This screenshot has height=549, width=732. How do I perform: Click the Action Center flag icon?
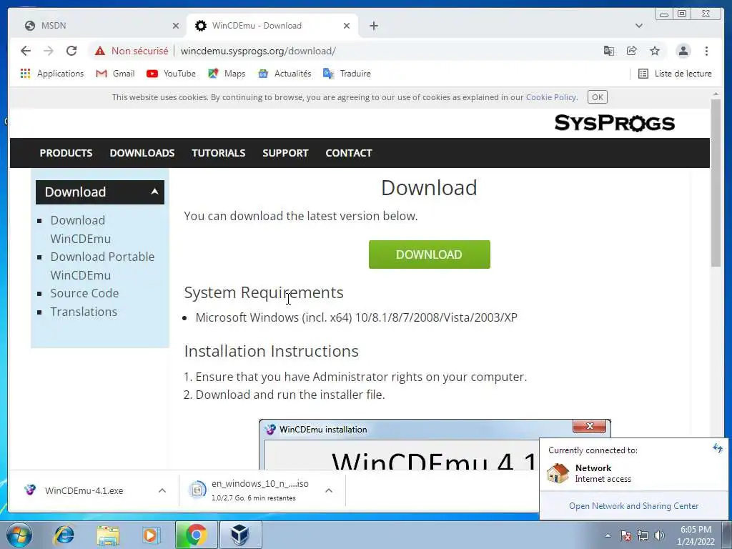point(625,535)
